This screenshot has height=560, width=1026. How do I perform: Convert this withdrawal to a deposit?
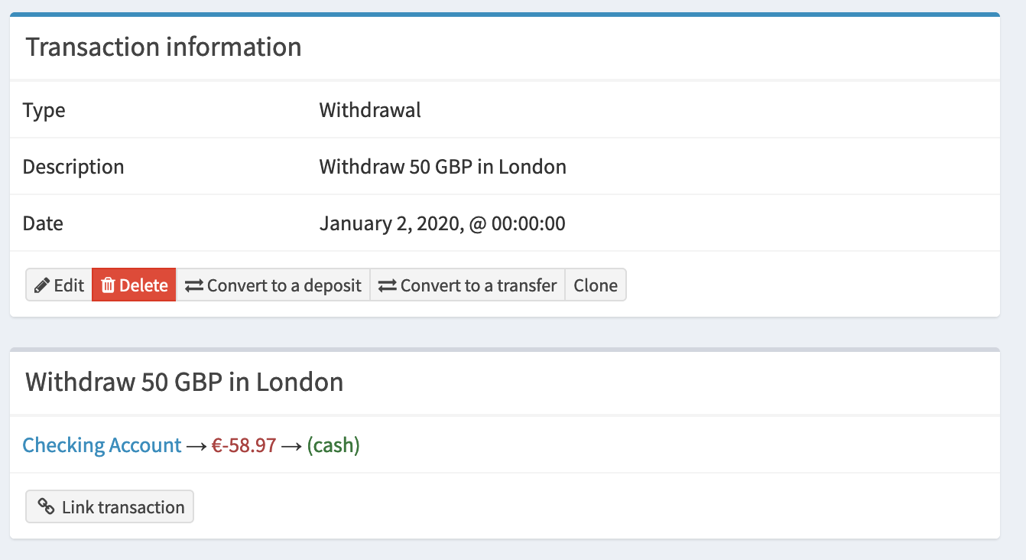[x=274, y=285]
